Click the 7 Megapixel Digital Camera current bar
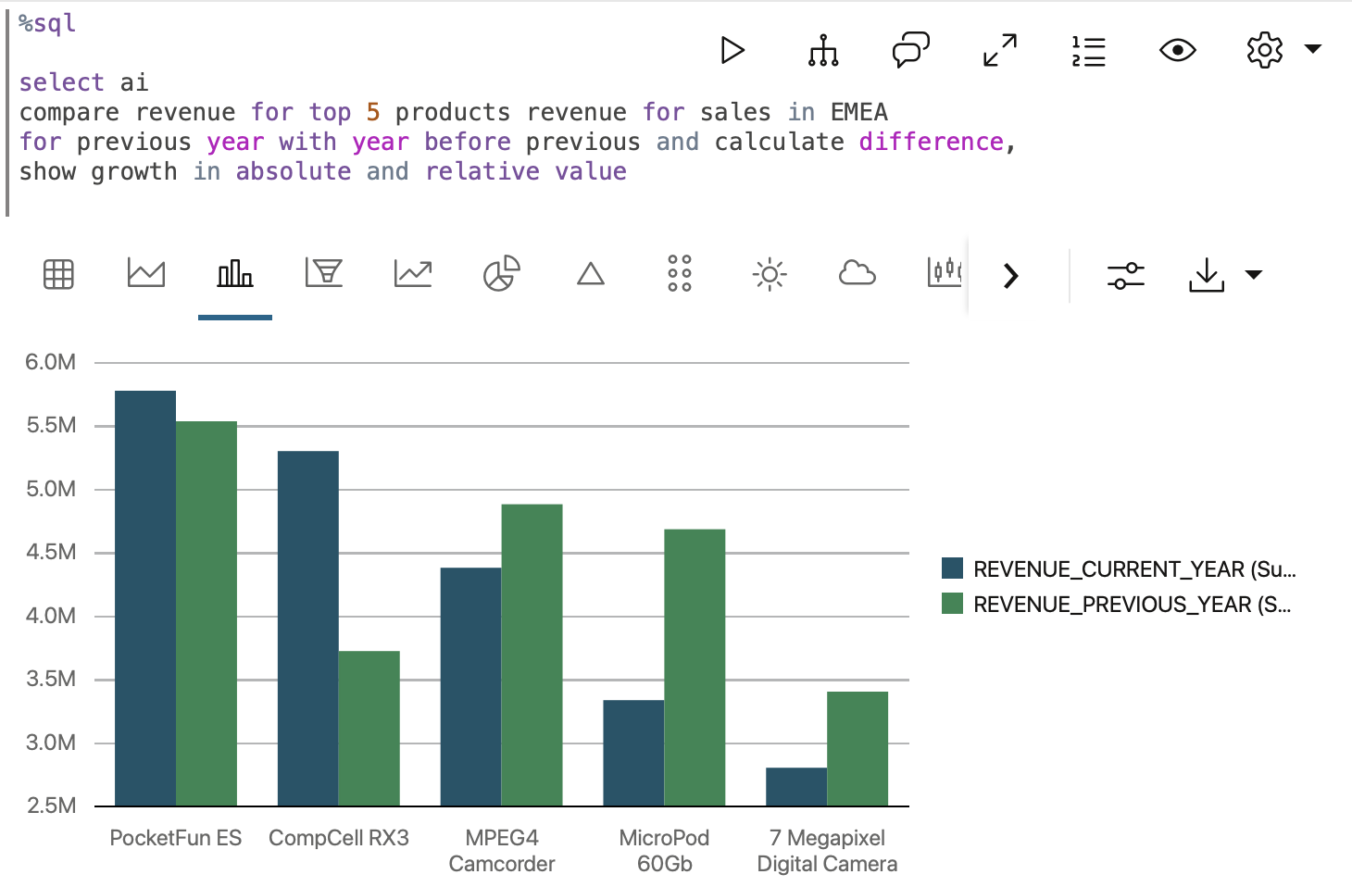Screen dimensions: 1352x887 tap(796, 787)
